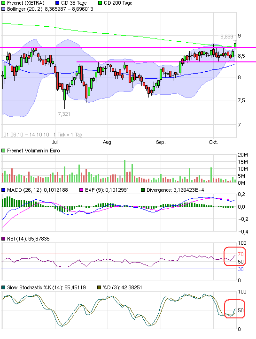
Task: Click the lavender Bollinger legend swatch
Action: (3, 9)
